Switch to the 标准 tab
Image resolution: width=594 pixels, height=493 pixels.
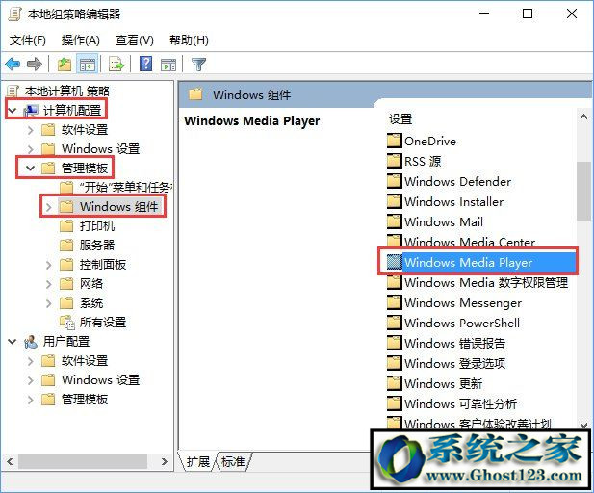[x=233, y=461]
